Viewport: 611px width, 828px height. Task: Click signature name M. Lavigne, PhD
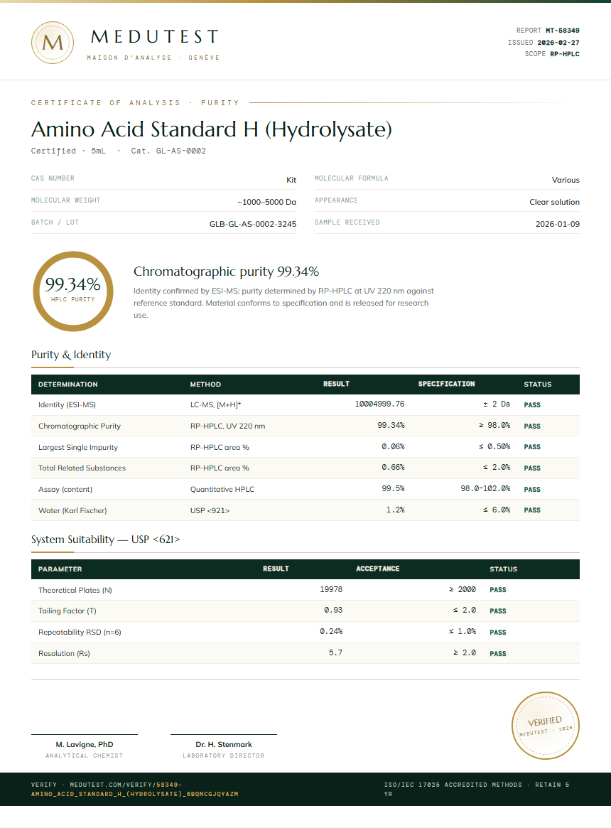85,745
